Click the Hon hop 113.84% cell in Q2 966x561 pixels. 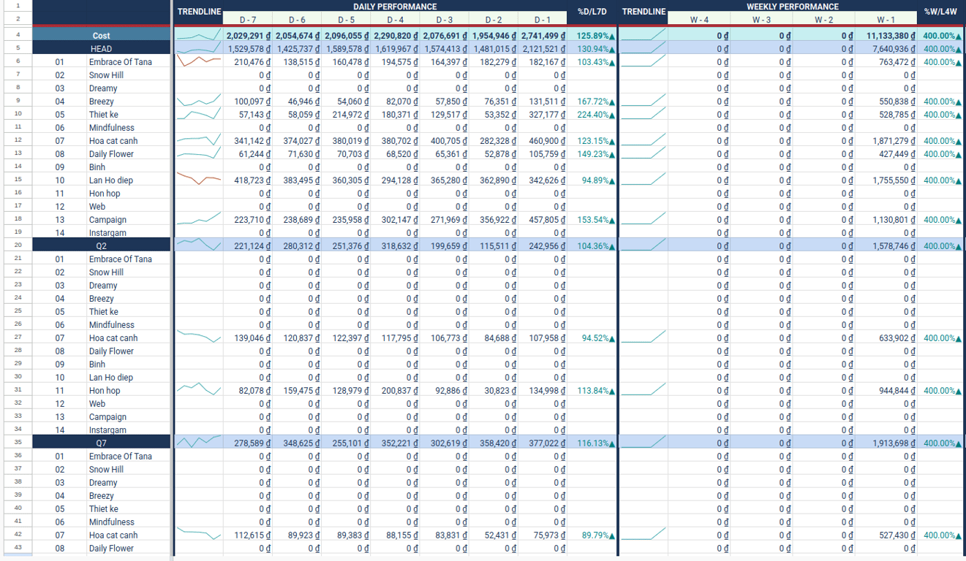click(x=592, y=390)
